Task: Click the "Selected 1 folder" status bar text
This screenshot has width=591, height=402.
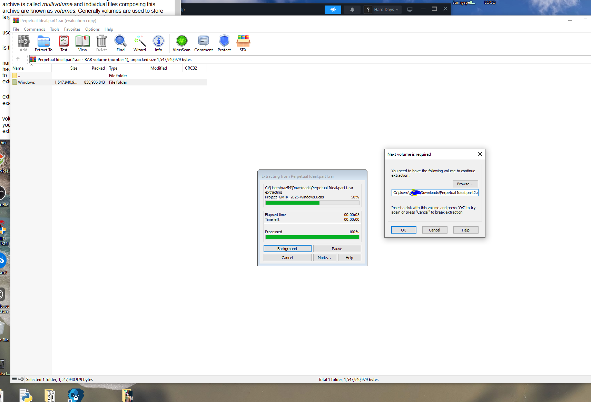Action: pos(59,380)
